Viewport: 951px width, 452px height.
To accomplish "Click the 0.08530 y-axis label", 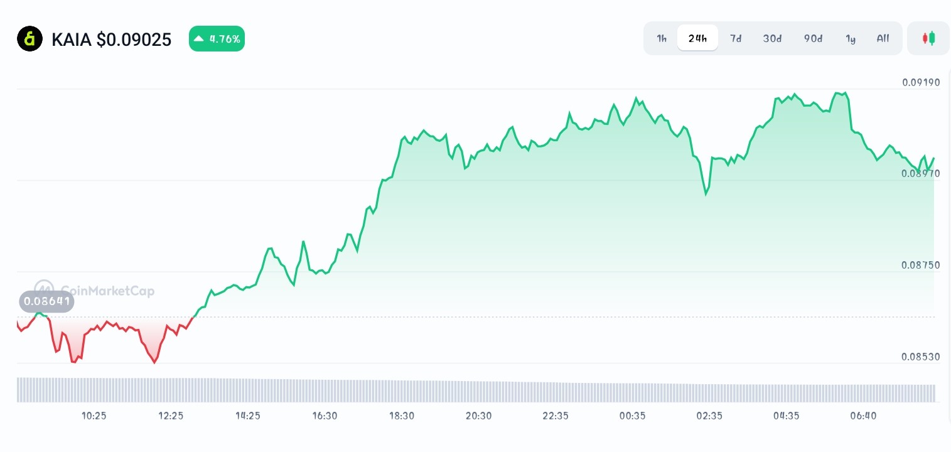I will click(921, 357).
